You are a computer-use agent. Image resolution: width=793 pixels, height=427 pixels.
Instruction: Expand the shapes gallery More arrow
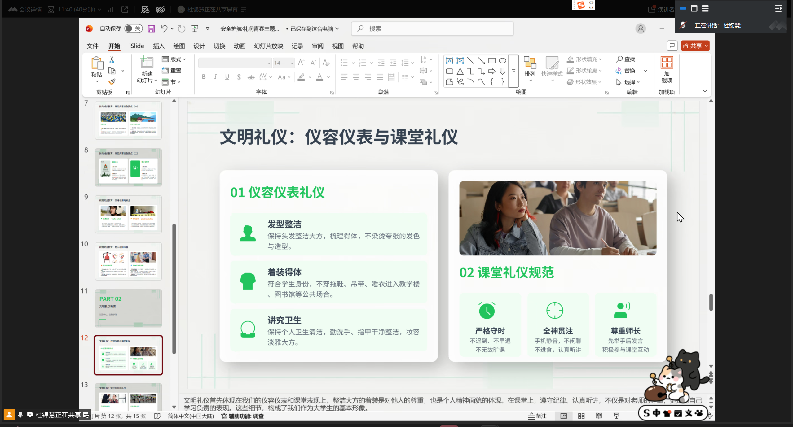513,71
